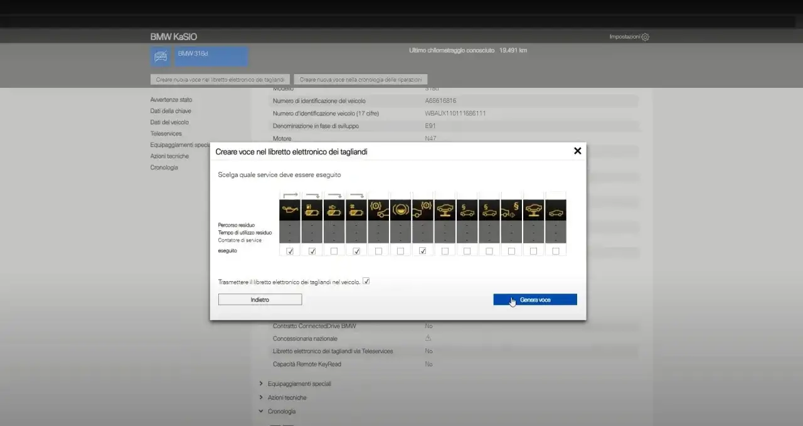This screenshot has height=426, width=803.
Task: Click Creare nuova voce nel libretto elettronico button
Action: coord(220,80)
